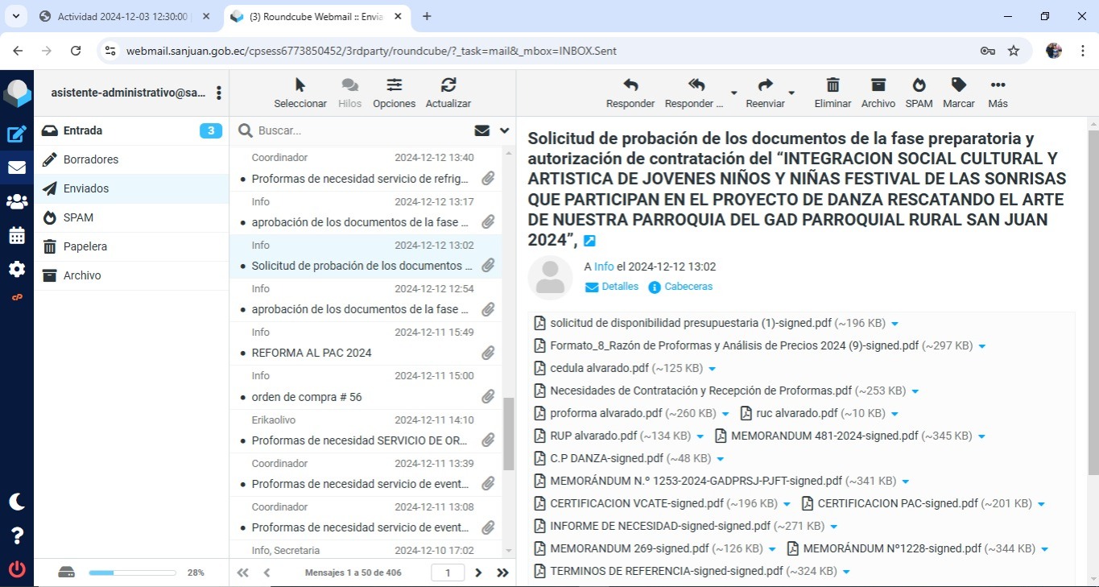Click the message list scrollbar
The width and height of the screenshot is (1099, 587).
tap(508, 435)
